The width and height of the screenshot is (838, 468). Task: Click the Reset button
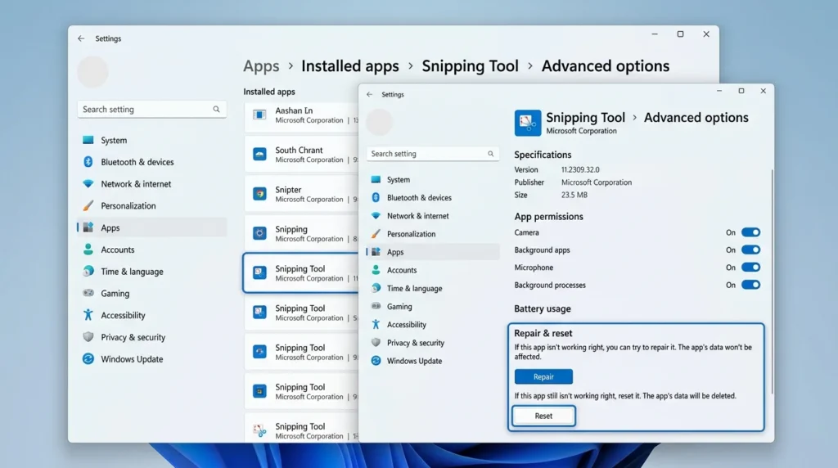(x=543, y=416)
